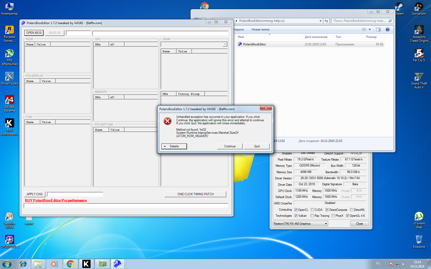Toggle the OpenGL 4.6 checkbox
Screen dimensions: 431x269
[347, 216]
